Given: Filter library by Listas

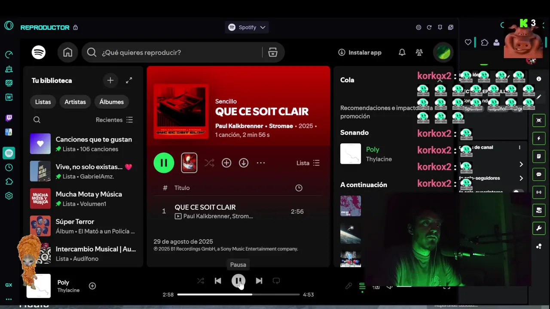Looking at the screenshot, I should (x=43, y=102).
